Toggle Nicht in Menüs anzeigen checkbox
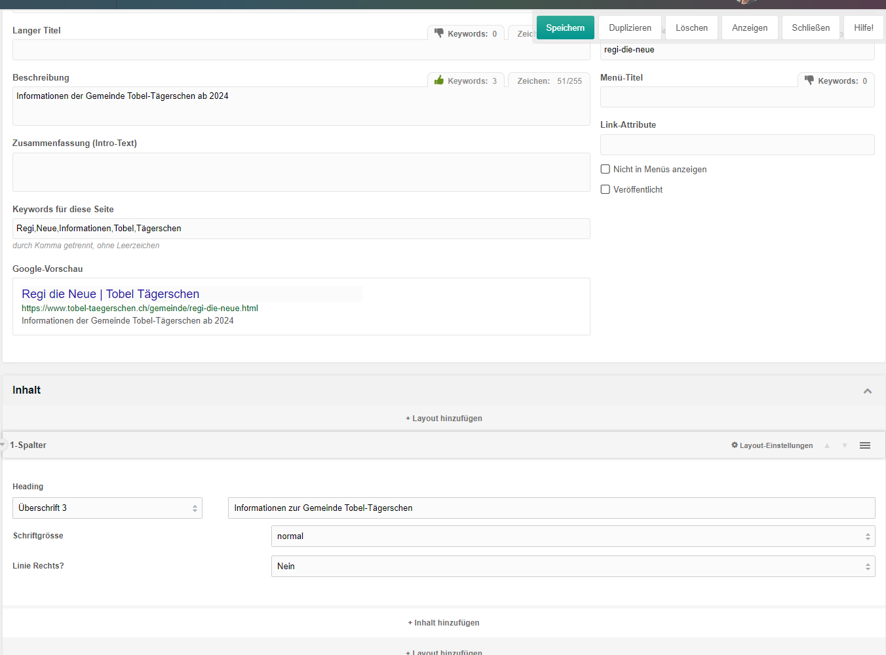886x655 pixels. [x=606, y=169]
